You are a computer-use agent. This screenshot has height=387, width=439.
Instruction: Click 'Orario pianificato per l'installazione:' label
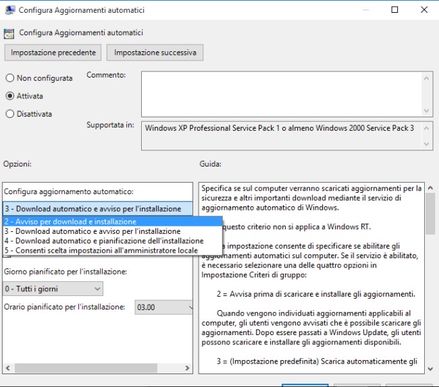pyautogui.click(x=64, y=307)
